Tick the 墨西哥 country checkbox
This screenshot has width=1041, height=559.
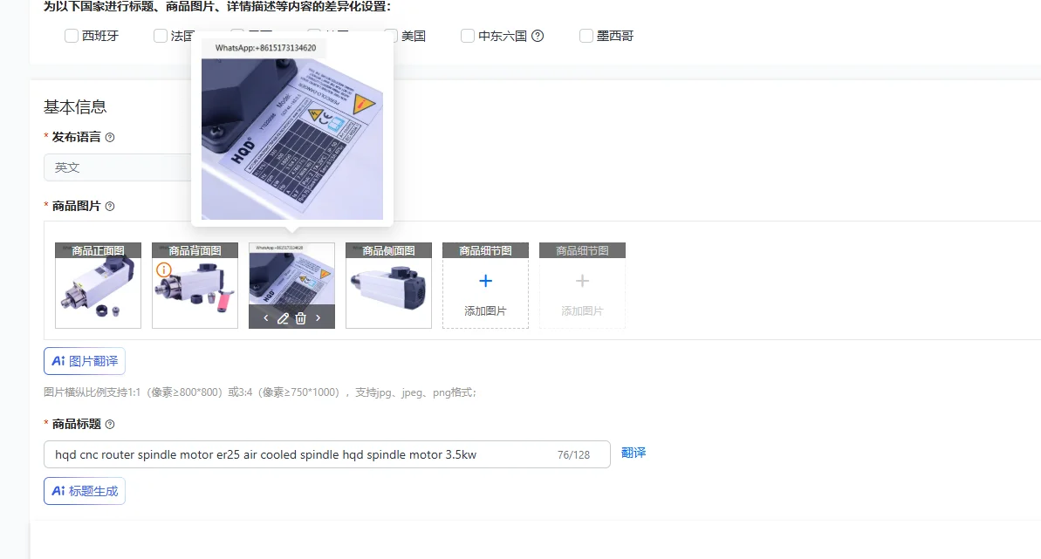tap(586, 36)
